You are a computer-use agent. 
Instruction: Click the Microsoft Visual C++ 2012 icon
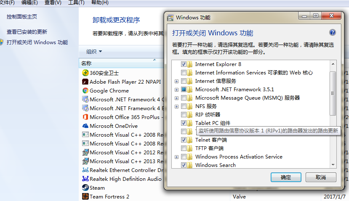pyautogui.click(x=85, y=152)
